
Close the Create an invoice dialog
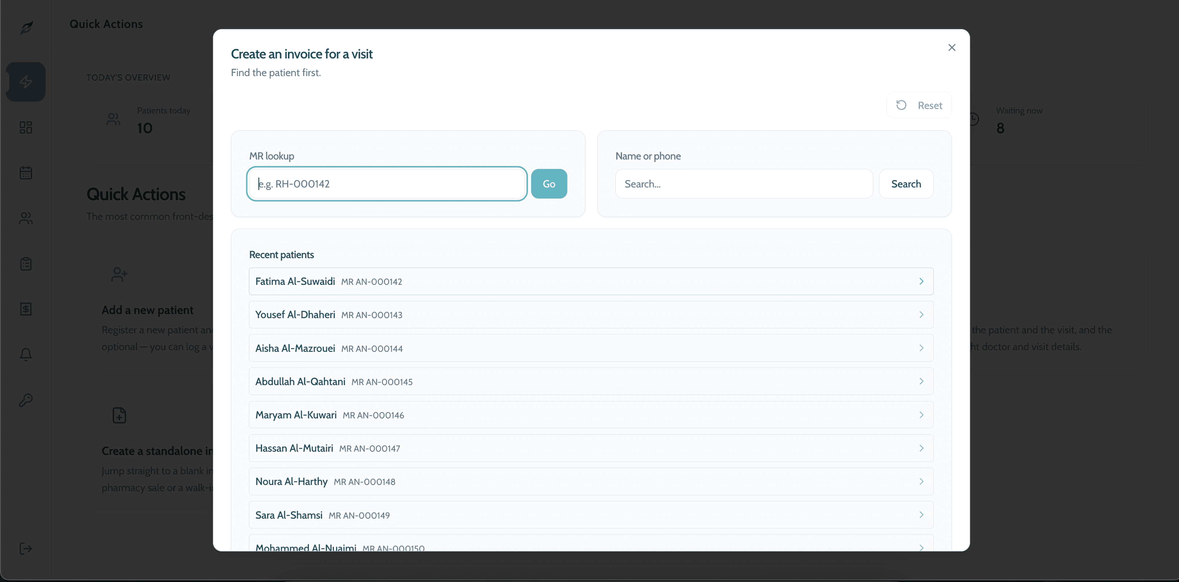point(951,48)
